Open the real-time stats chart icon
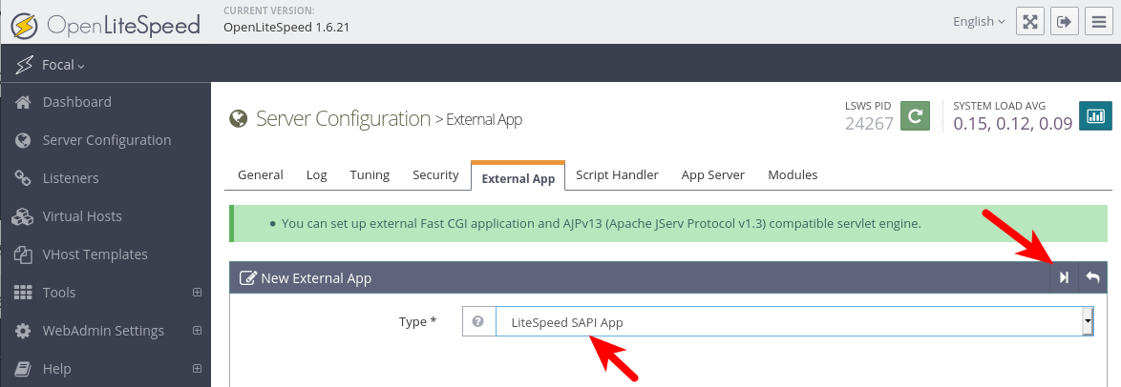1121x387 pixels. click(1095, 116)
